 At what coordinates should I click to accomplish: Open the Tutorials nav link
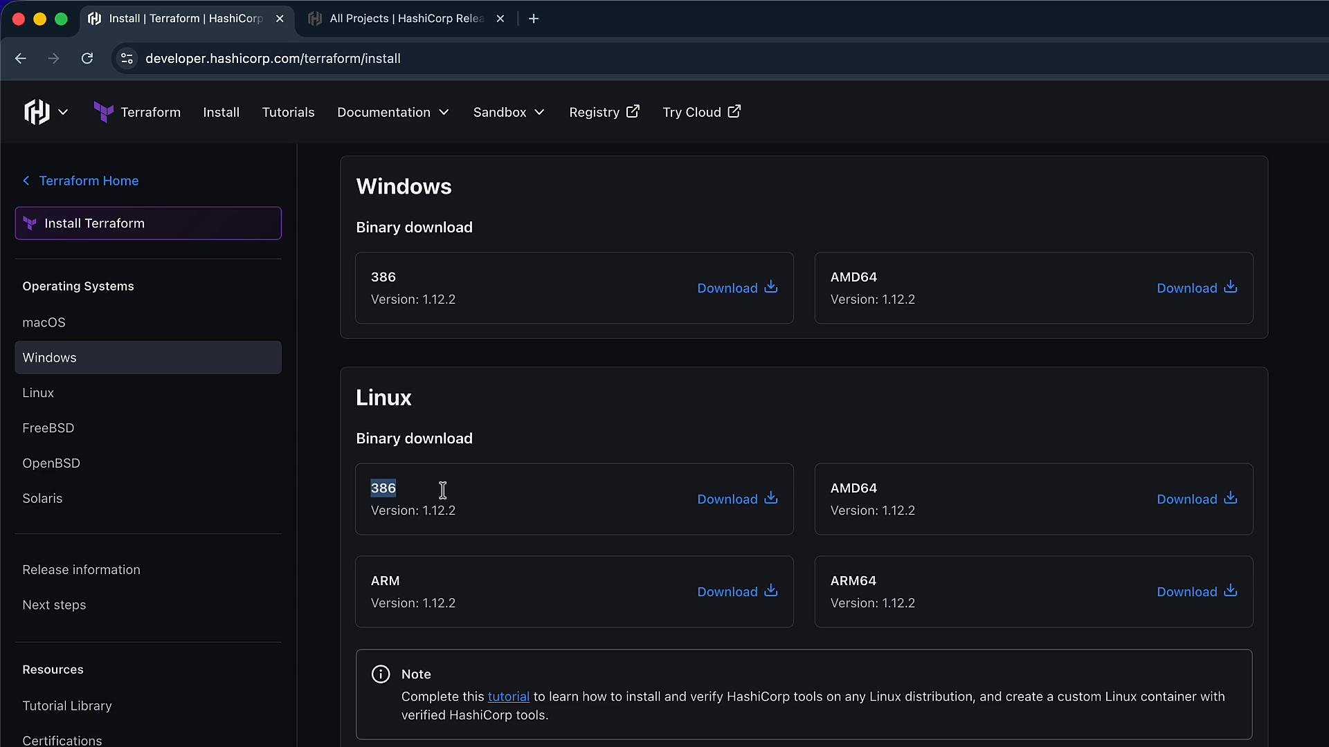[288, 112]
